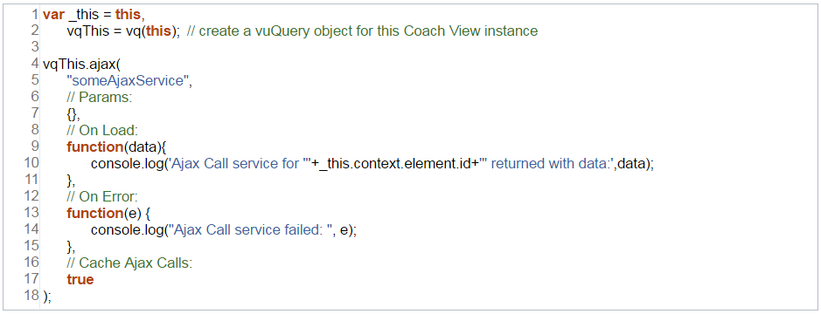Click the true keyword on line 17
Screen dimensions: 821x314
[80, 279]
